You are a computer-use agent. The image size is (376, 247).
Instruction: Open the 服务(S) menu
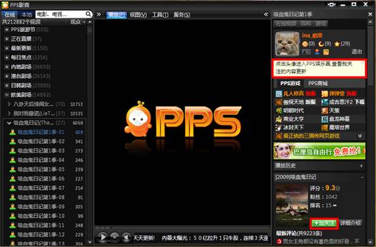(x=182, y=15)
